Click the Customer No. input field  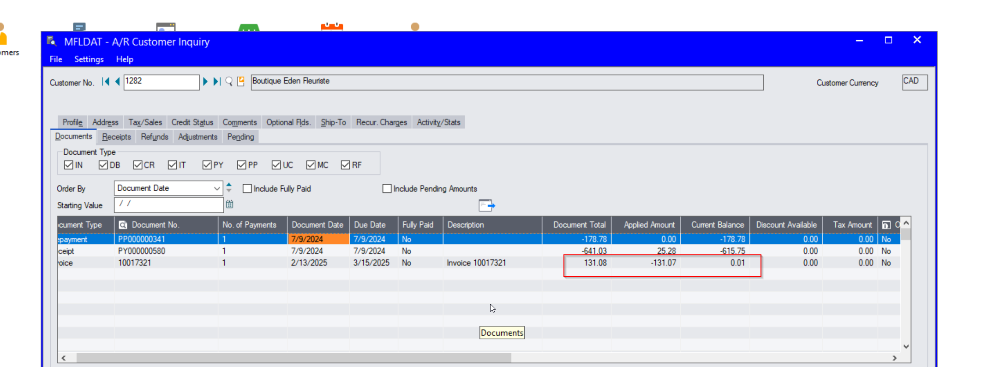pos(161,82)
